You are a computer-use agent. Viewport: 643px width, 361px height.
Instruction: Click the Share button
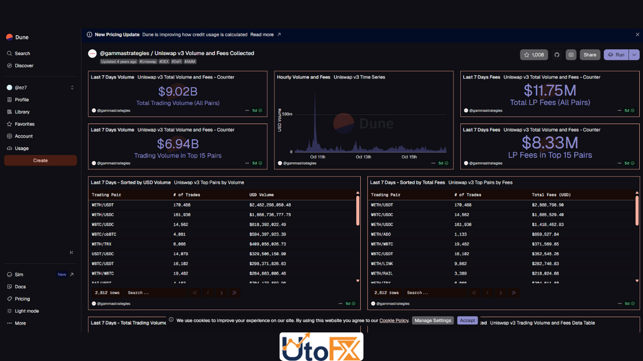pos(590,55)
